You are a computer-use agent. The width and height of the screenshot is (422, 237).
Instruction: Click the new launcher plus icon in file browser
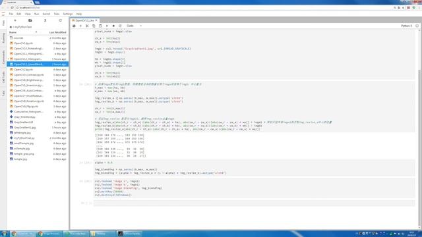click(15, 20)
